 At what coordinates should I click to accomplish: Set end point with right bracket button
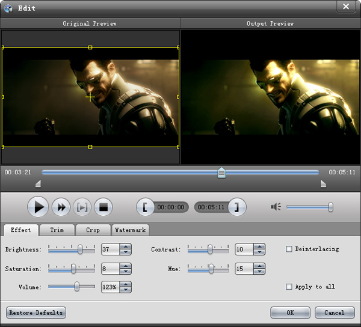[237, 207]
